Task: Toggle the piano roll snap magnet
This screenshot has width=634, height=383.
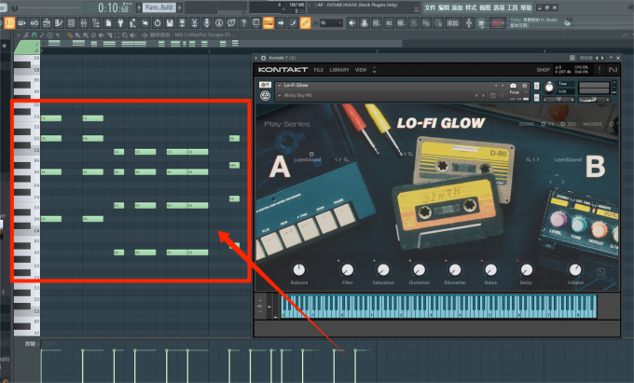Action: click(x=34, y=35)
